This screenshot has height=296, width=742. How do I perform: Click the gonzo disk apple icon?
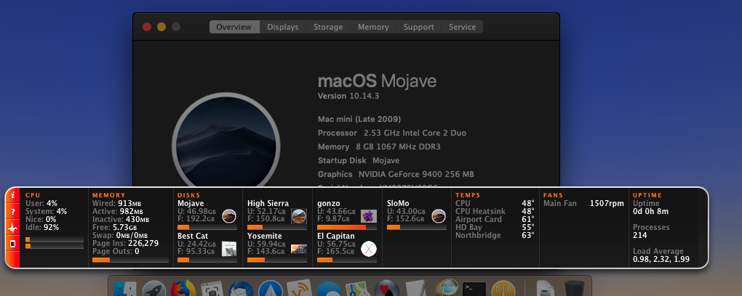point(369,216)
